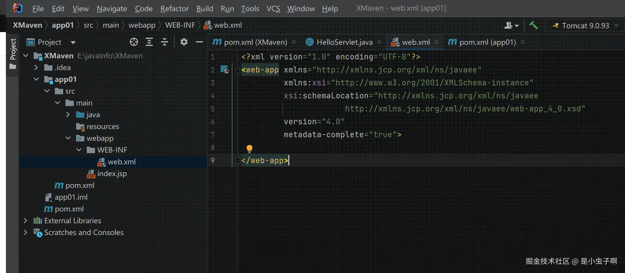Open the Refactor menu
625x273 pixels.
(175, 9)
